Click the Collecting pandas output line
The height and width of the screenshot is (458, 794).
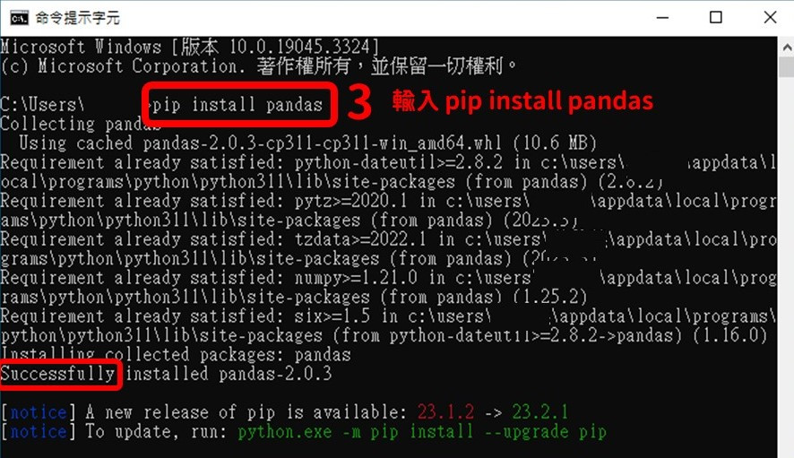click(80, 124)
